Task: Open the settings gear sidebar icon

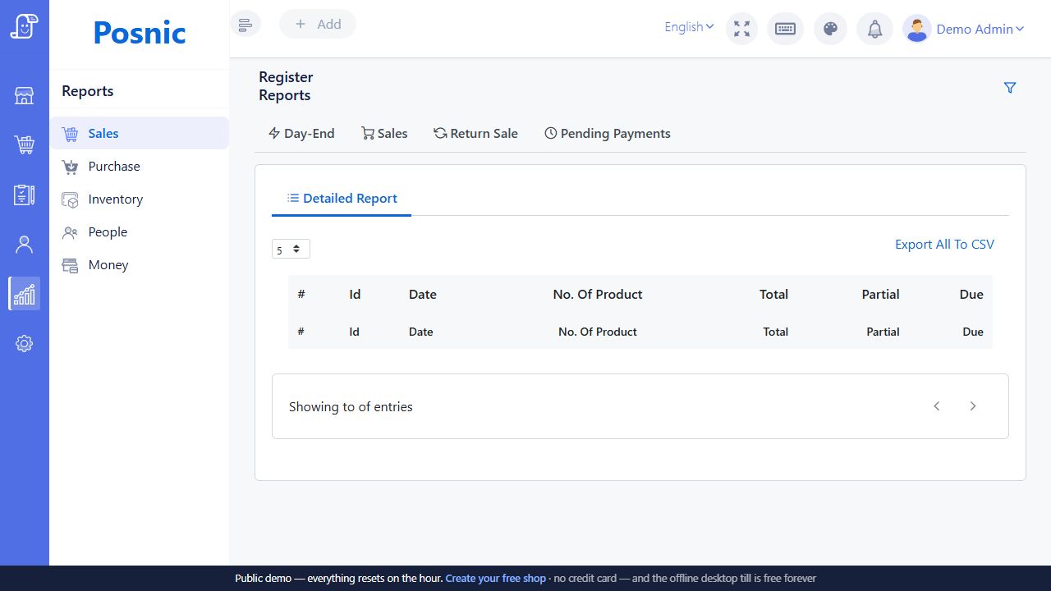Action: point(25,343)
